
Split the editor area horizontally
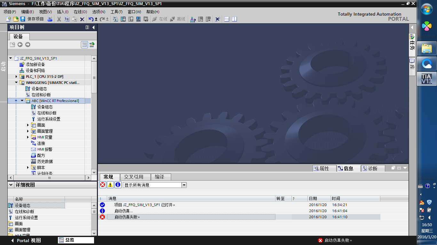pos(227,19)
